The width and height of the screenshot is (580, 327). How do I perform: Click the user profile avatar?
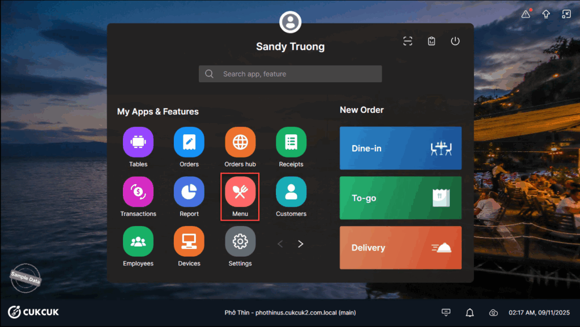click(291, 22)
